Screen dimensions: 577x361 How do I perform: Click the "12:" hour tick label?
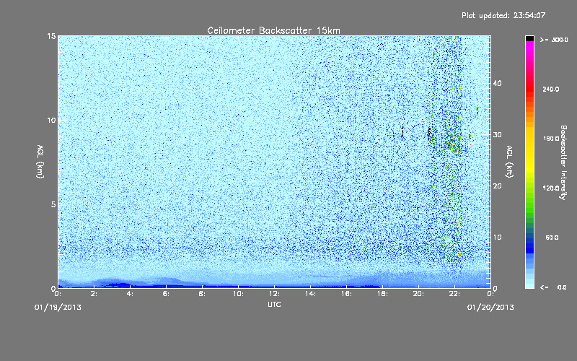click(x=274, y=294)
